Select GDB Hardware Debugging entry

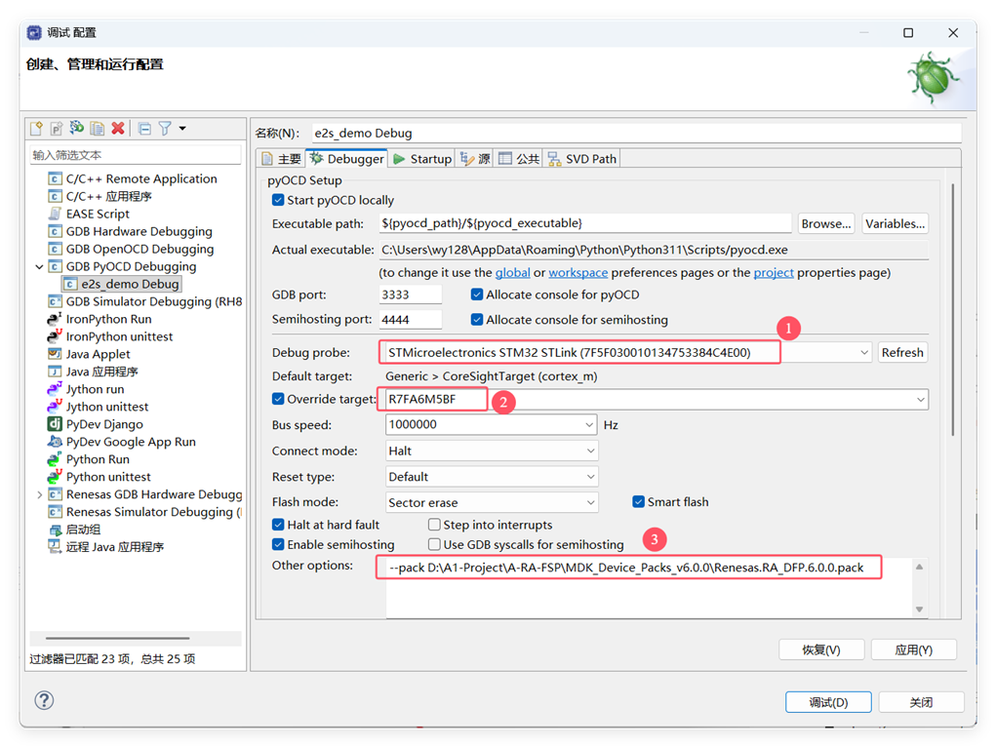click(x=139, y=231)
